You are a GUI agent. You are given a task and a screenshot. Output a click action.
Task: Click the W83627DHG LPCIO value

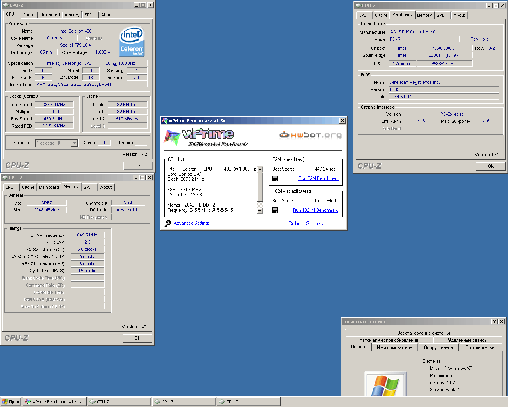click(444, 64)
